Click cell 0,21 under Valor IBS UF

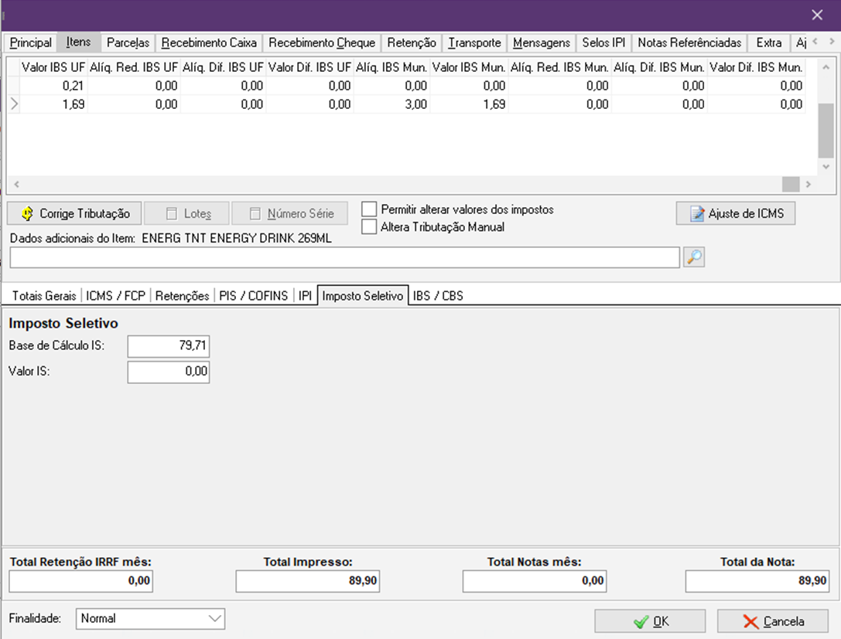click(53, 86)
